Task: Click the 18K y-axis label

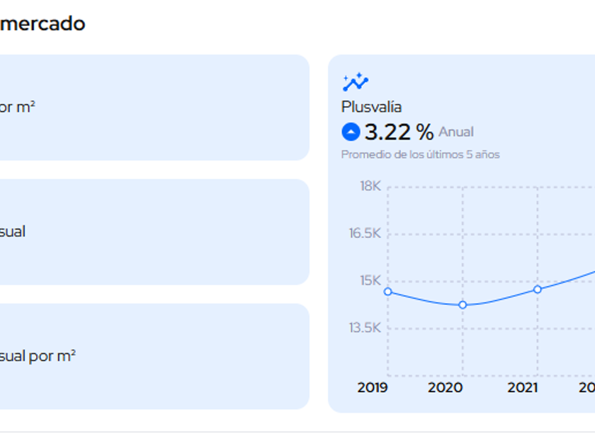Action: (x=370, y=186)
